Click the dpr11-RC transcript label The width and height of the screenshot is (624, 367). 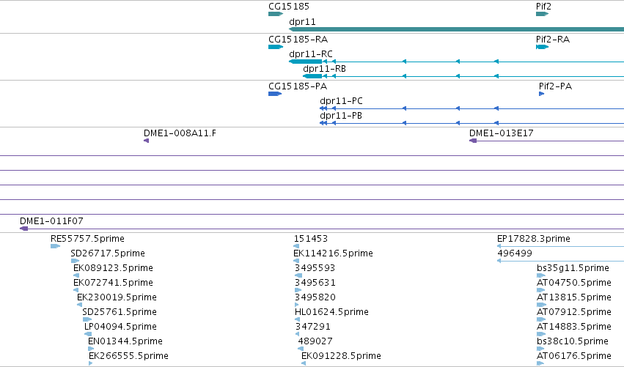311,54
